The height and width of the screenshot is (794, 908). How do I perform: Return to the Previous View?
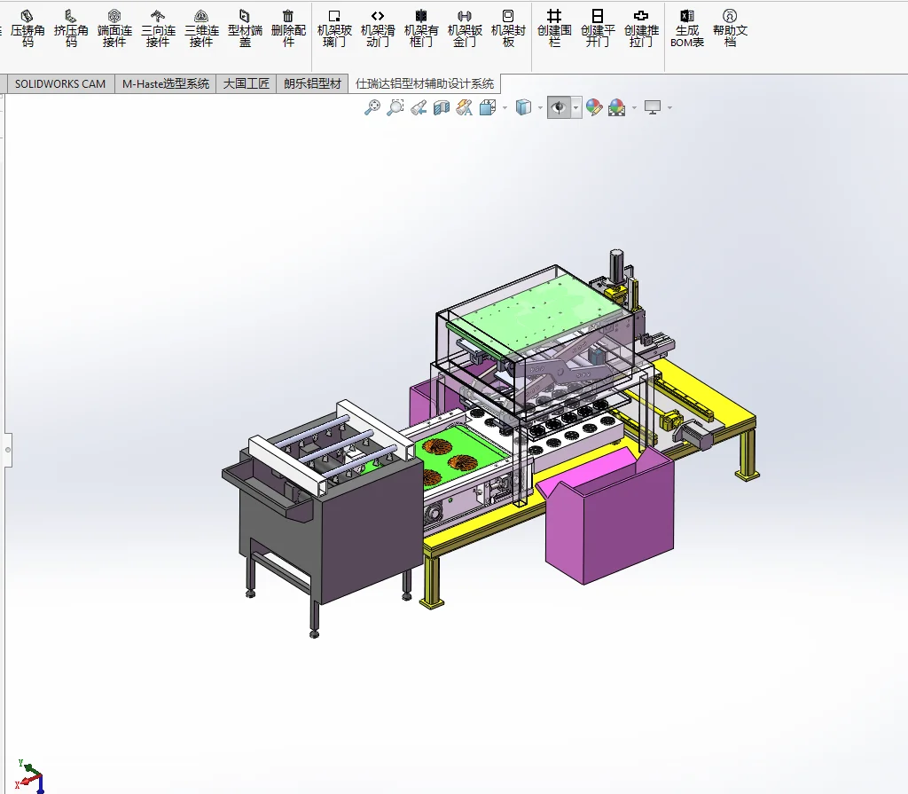419,107
